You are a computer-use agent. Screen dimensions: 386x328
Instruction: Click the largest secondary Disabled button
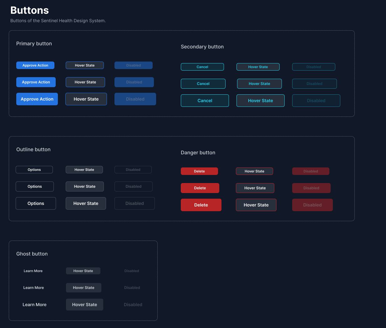pyautogui.click(x=316, y=101)
